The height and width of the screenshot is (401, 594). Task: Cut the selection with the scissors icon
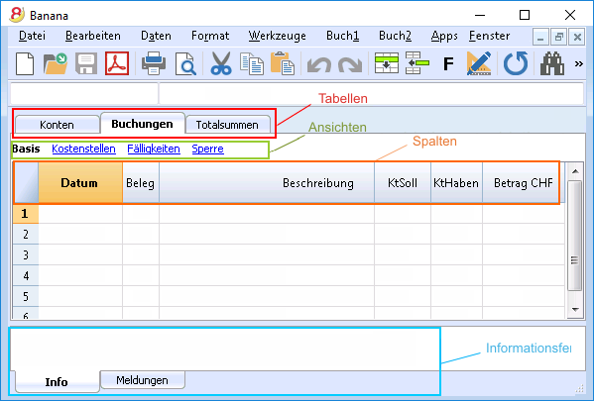[221, 63]
